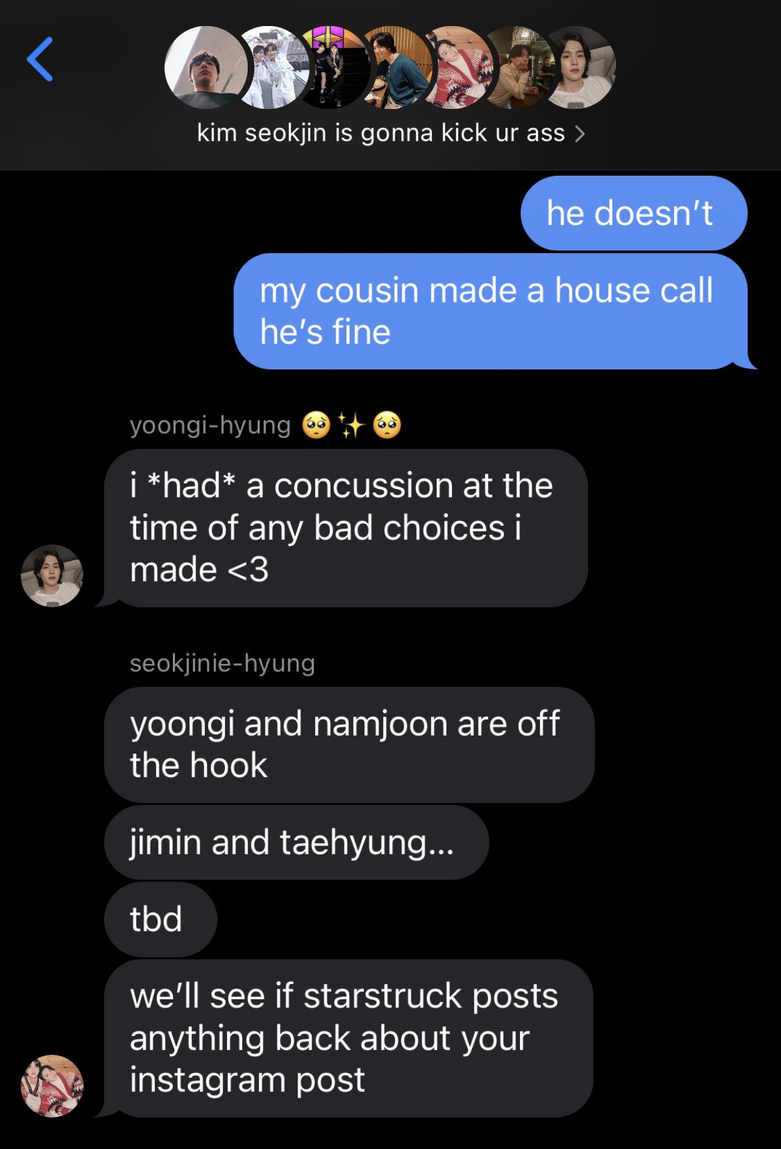Image resolution: width=781 pixels, height=1149 pixels.
Task: Tap 'yoongi and namjoon are off the hook' bubble
Action: pos(349,745)
